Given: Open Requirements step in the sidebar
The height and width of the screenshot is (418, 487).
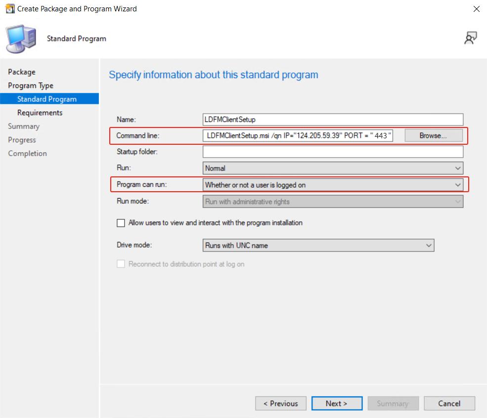Looking at the screenshot, I should point(40,113).
